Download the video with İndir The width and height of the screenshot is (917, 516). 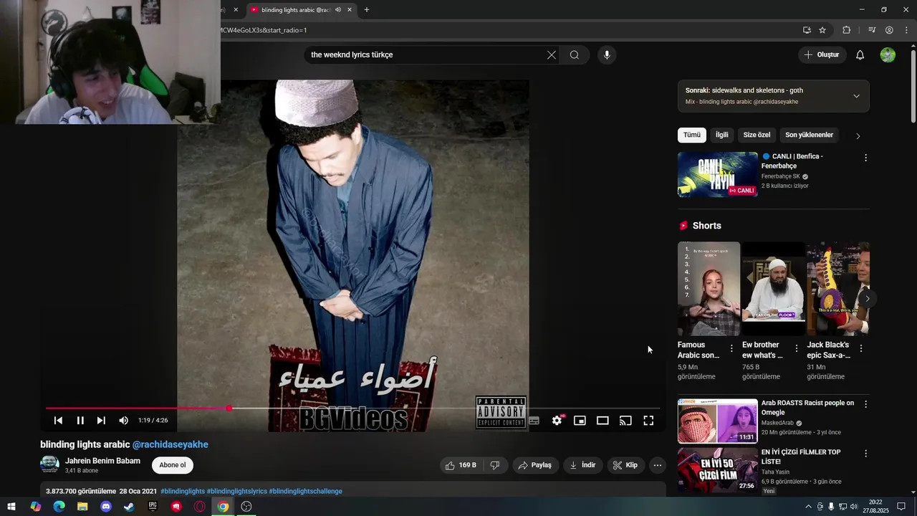click(583, 465)
